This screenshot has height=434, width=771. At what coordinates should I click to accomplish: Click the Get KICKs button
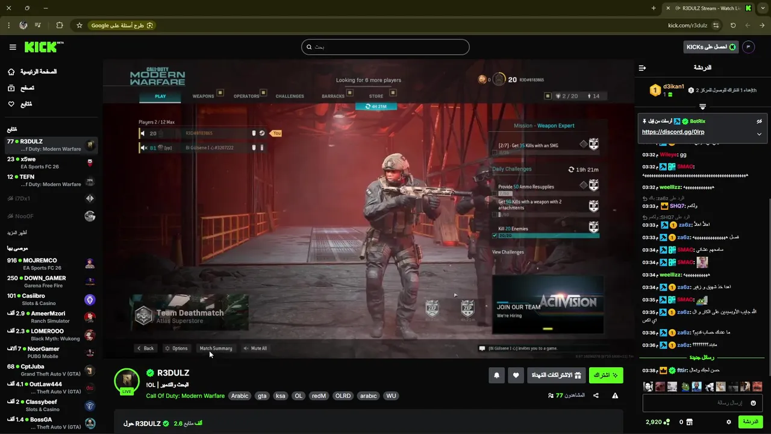coord(711,47)
